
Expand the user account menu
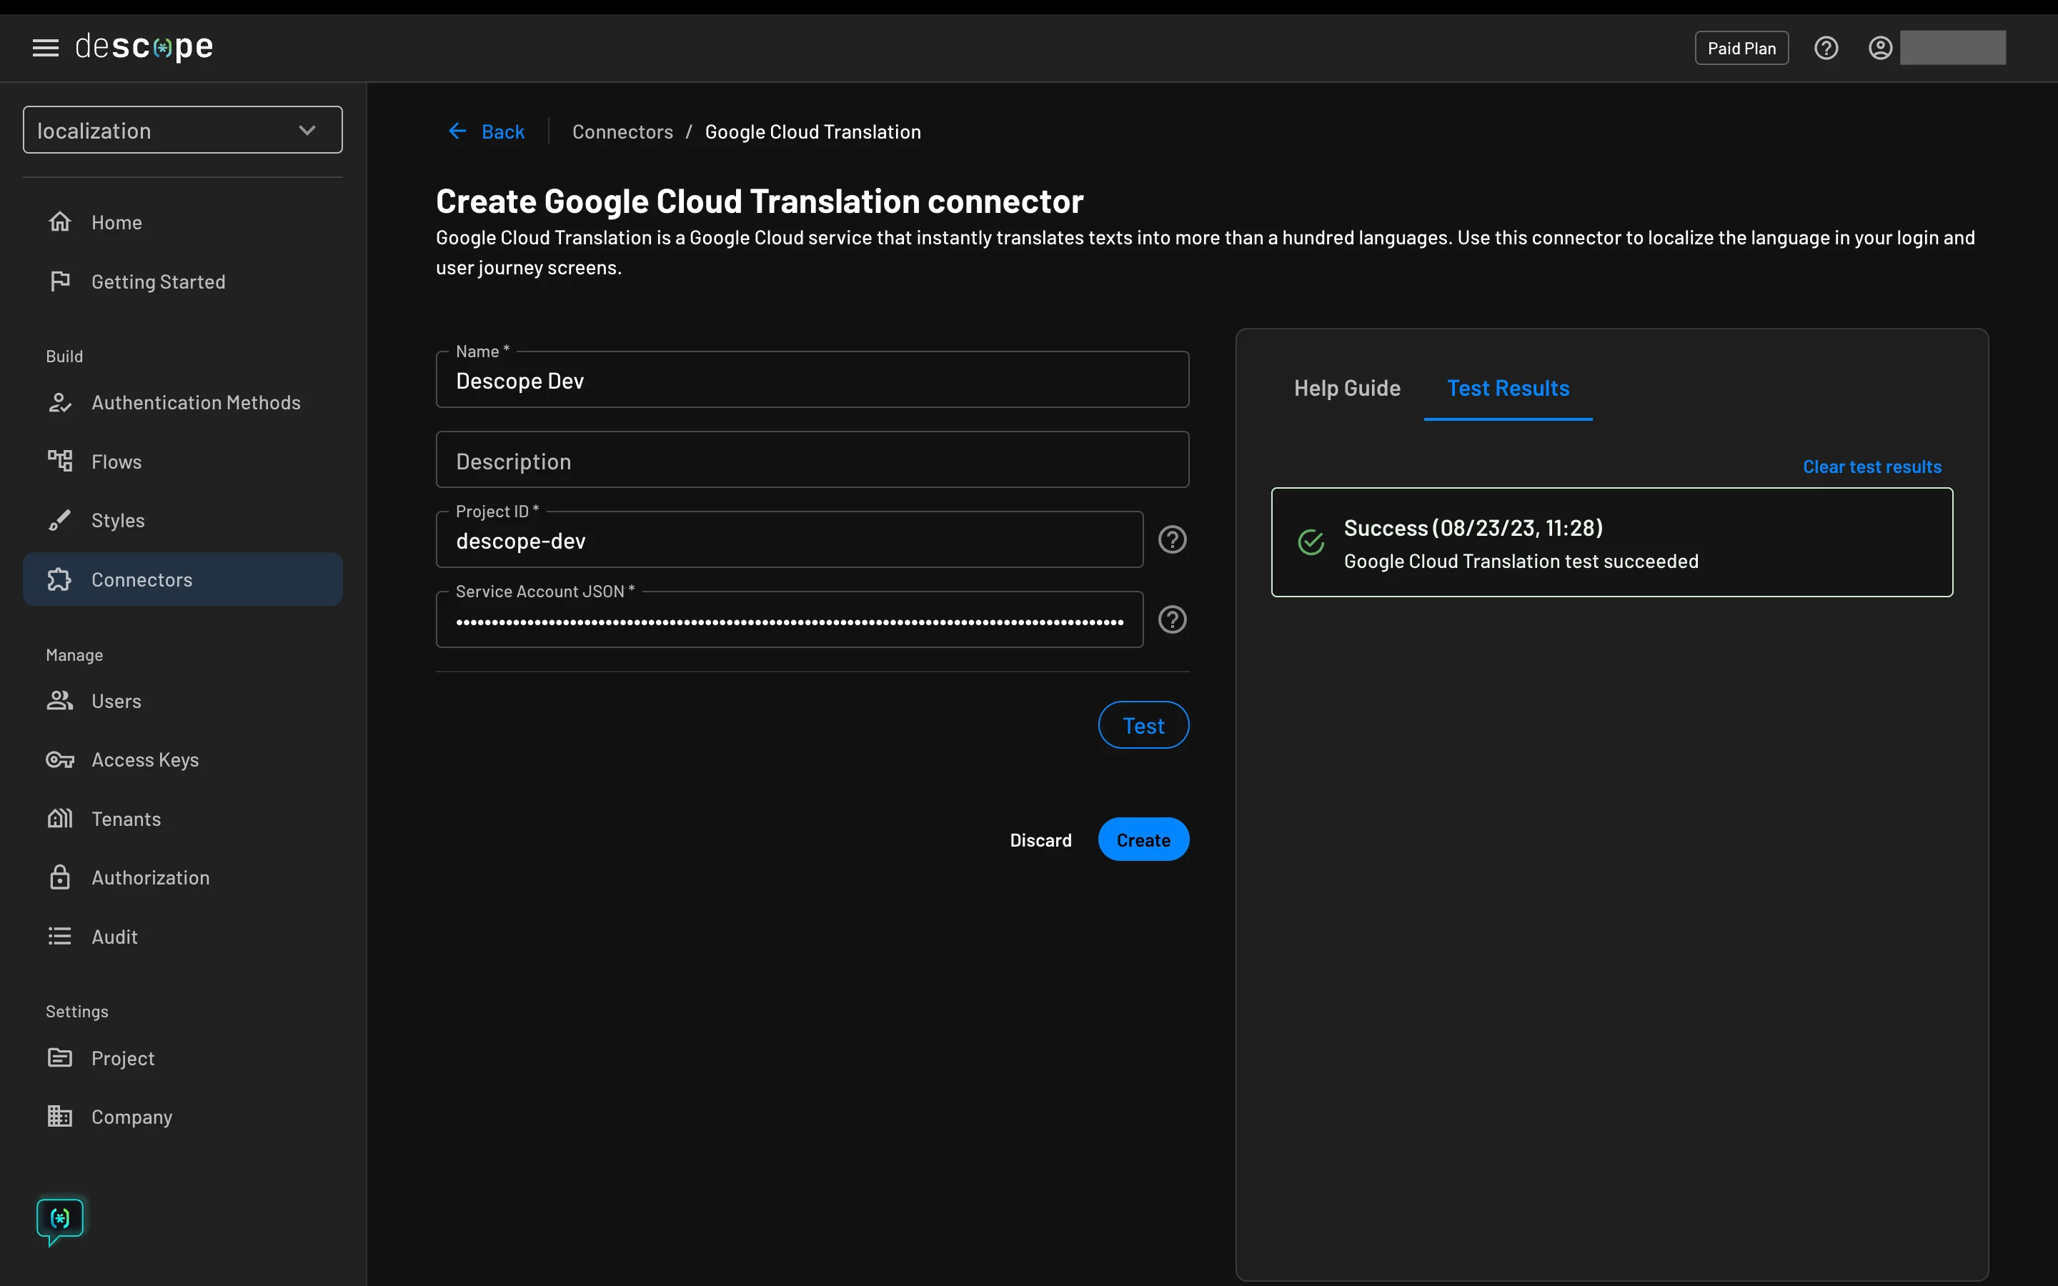coord(1879,46)
